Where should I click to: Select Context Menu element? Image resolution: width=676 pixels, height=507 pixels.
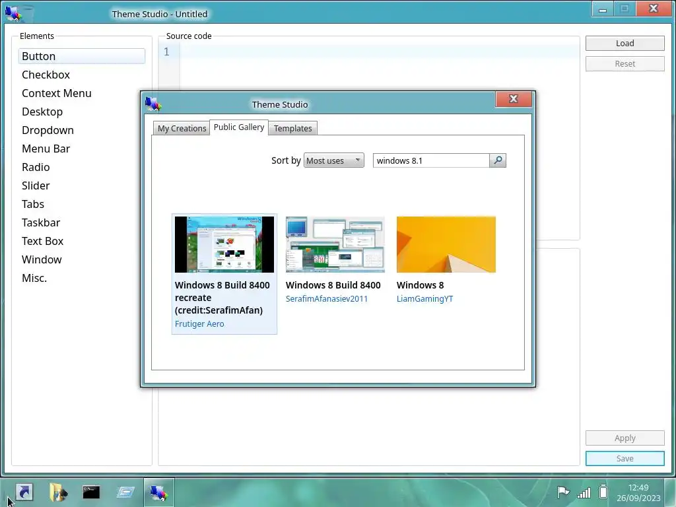click(81, 93)
